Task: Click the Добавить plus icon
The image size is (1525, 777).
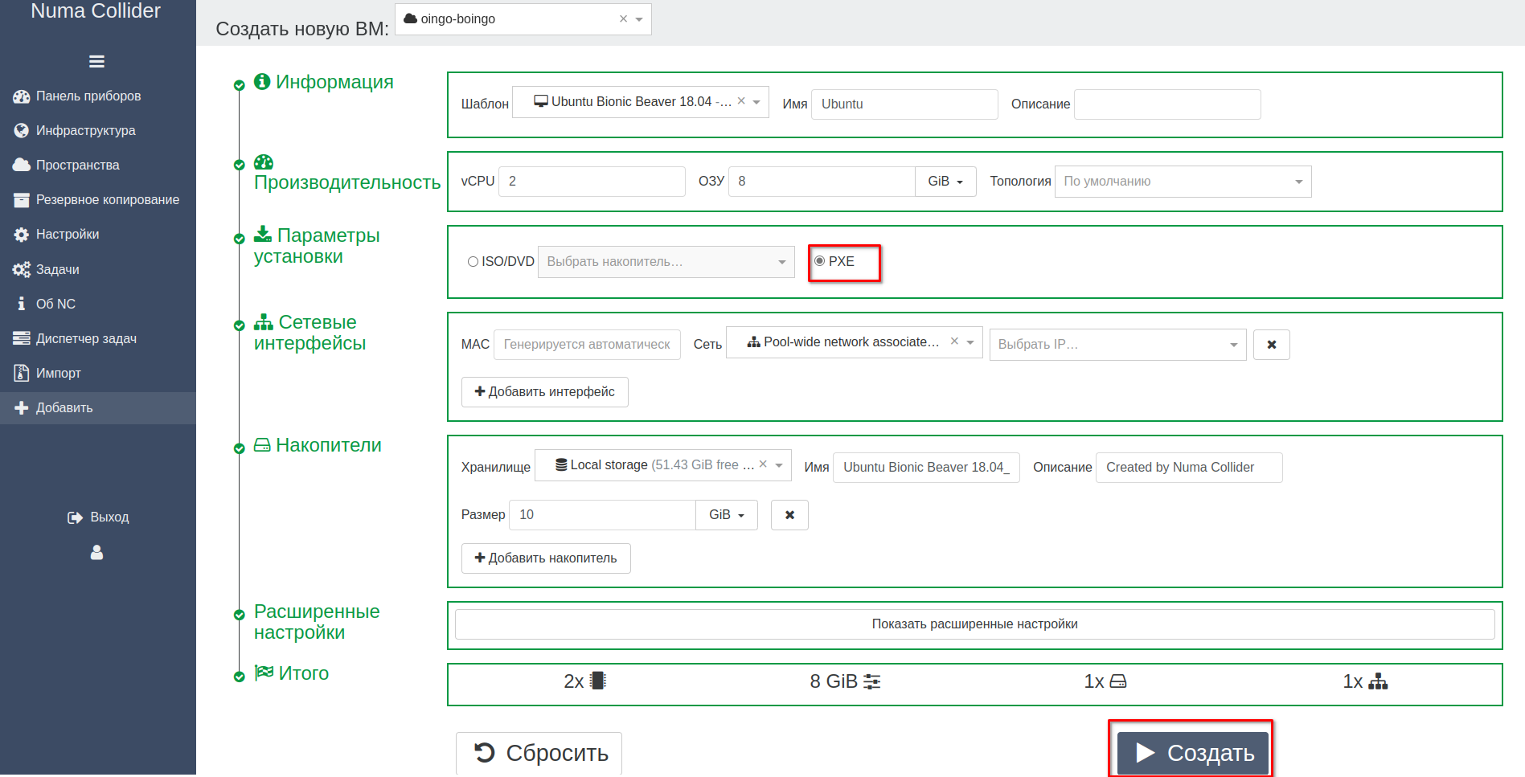Action: (x=22, y=408)
